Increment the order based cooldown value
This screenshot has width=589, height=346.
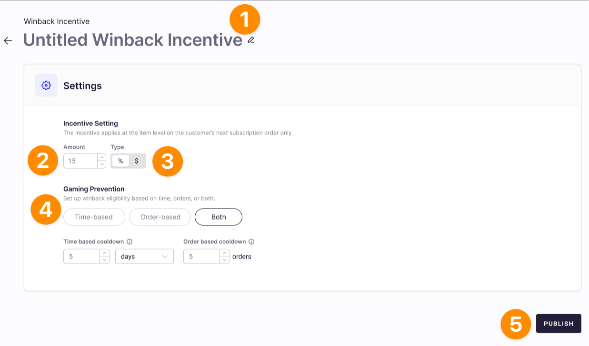[x=225, y=253]
